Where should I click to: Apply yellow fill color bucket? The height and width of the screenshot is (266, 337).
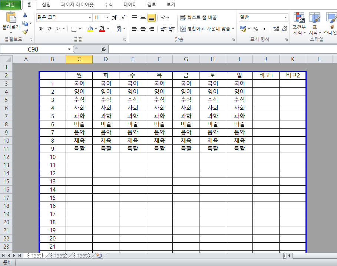click(90, 29)
